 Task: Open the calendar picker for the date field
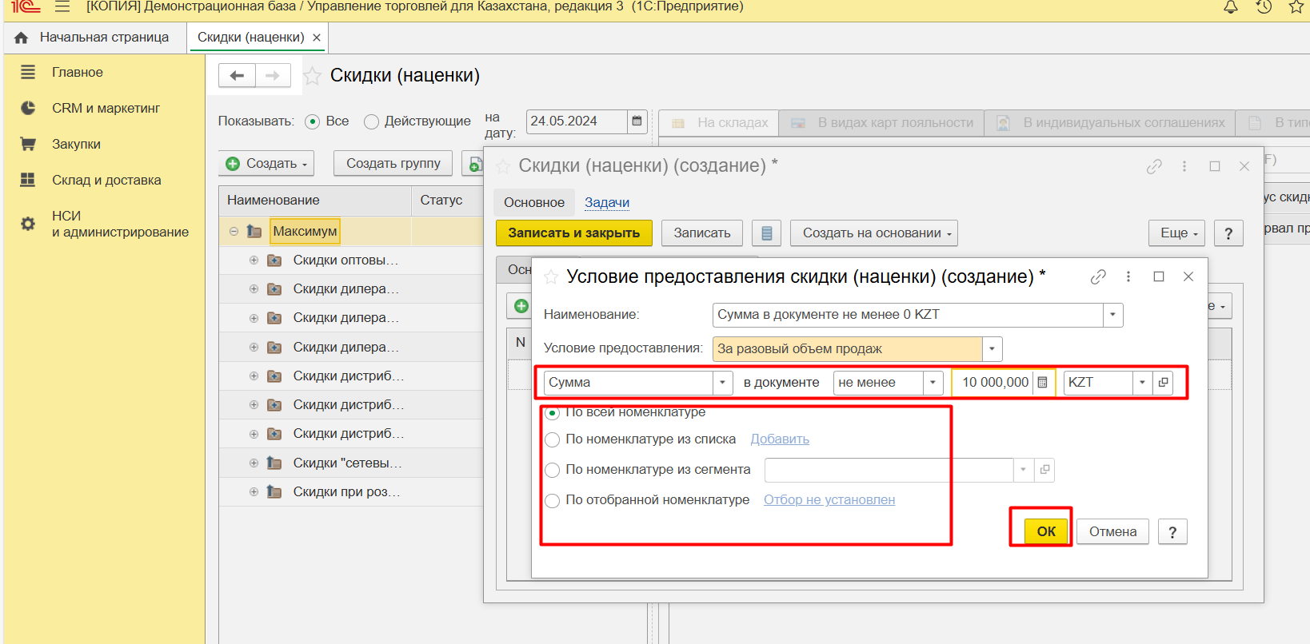click(x=637, y=121)
